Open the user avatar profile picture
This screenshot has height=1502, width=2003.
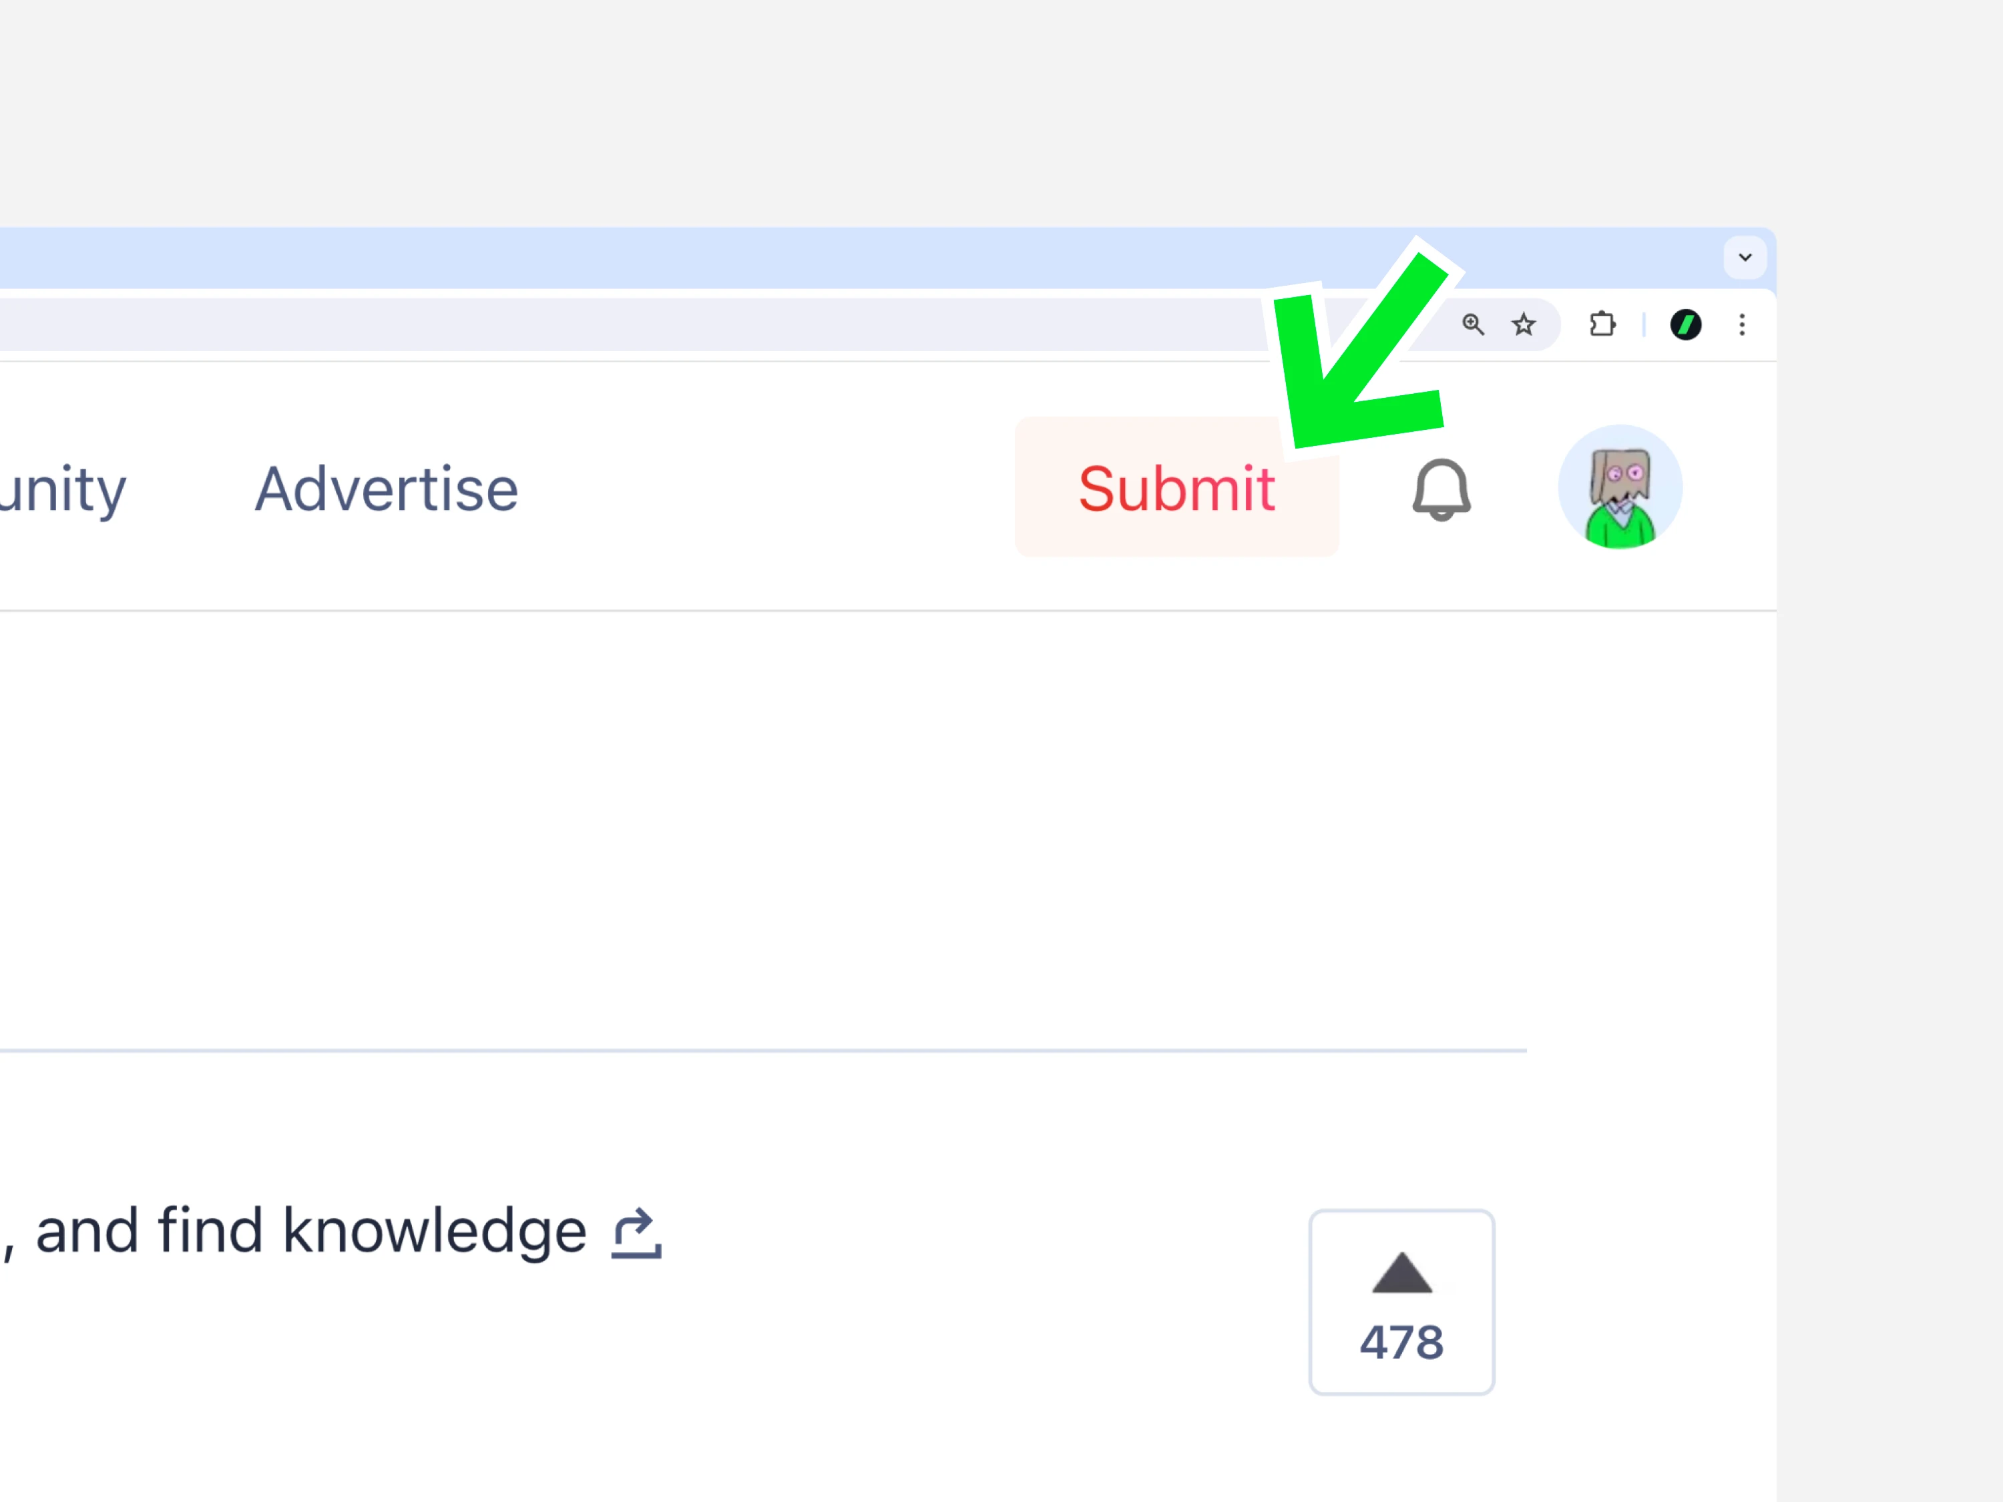click(1619, 488)
